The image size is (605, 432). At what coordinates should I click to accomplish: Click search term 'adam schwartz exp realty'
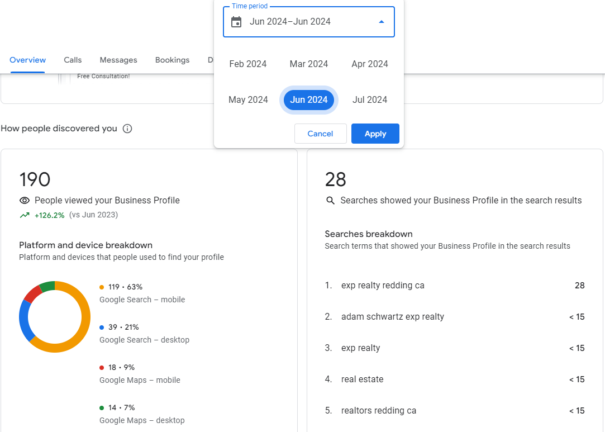point(392,316)
